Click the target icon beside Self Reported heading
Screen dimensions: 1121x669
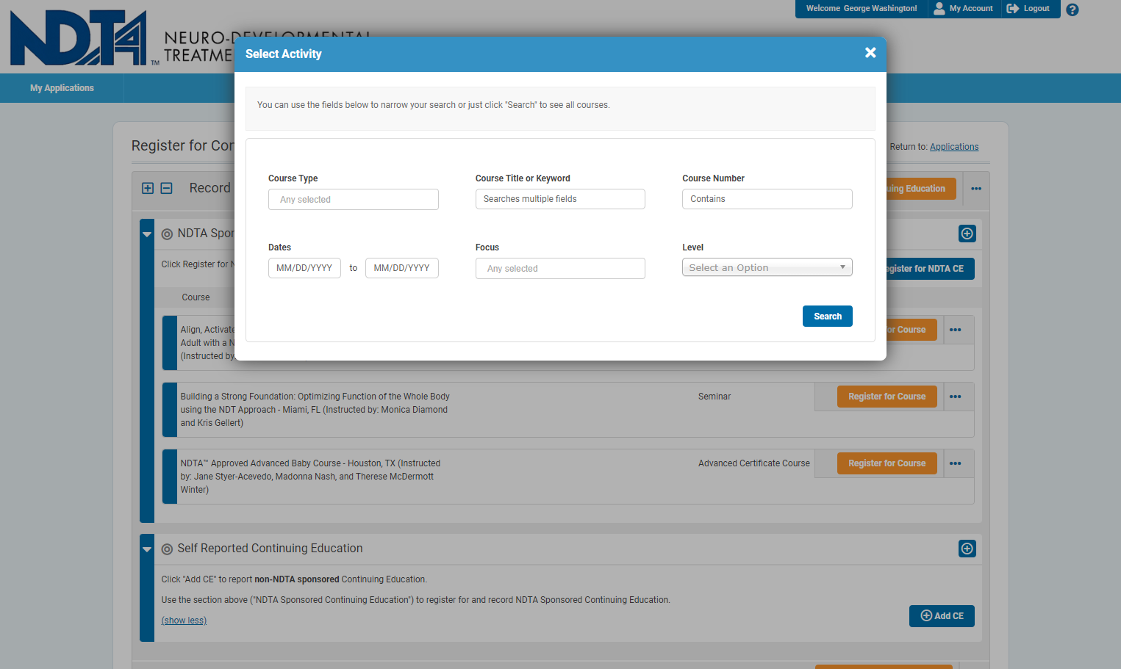tap(167, 549)
